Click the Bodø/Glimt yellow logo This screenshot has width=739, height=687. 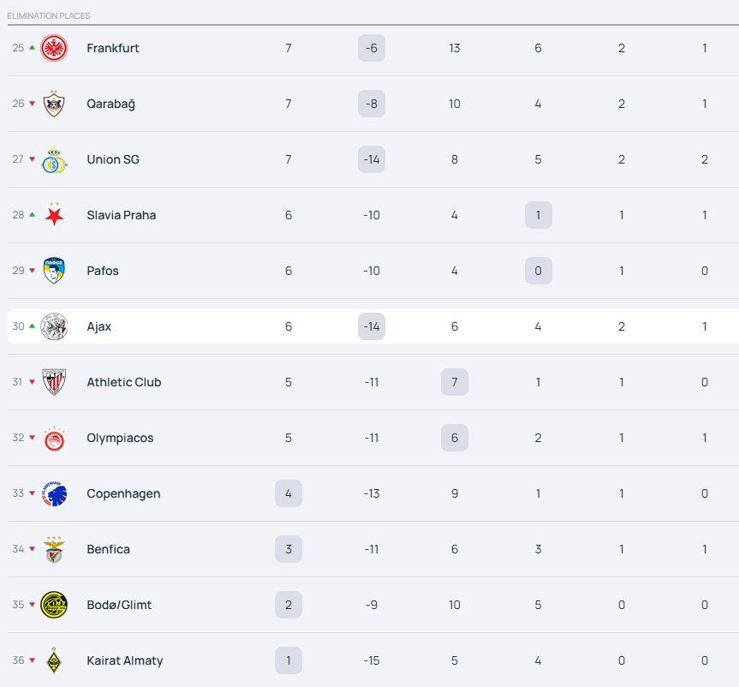click(x=54, y=605)
